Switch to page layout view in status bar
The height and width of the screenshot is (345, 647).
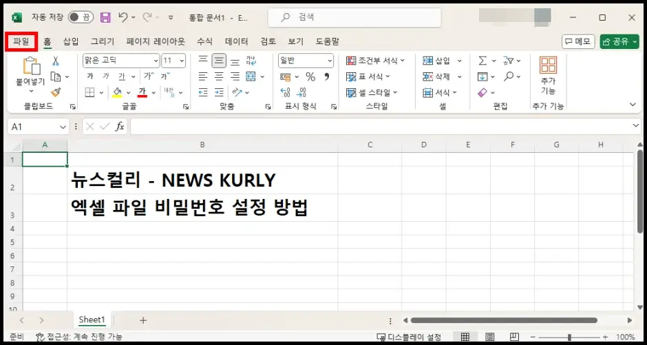pos(489,337)
